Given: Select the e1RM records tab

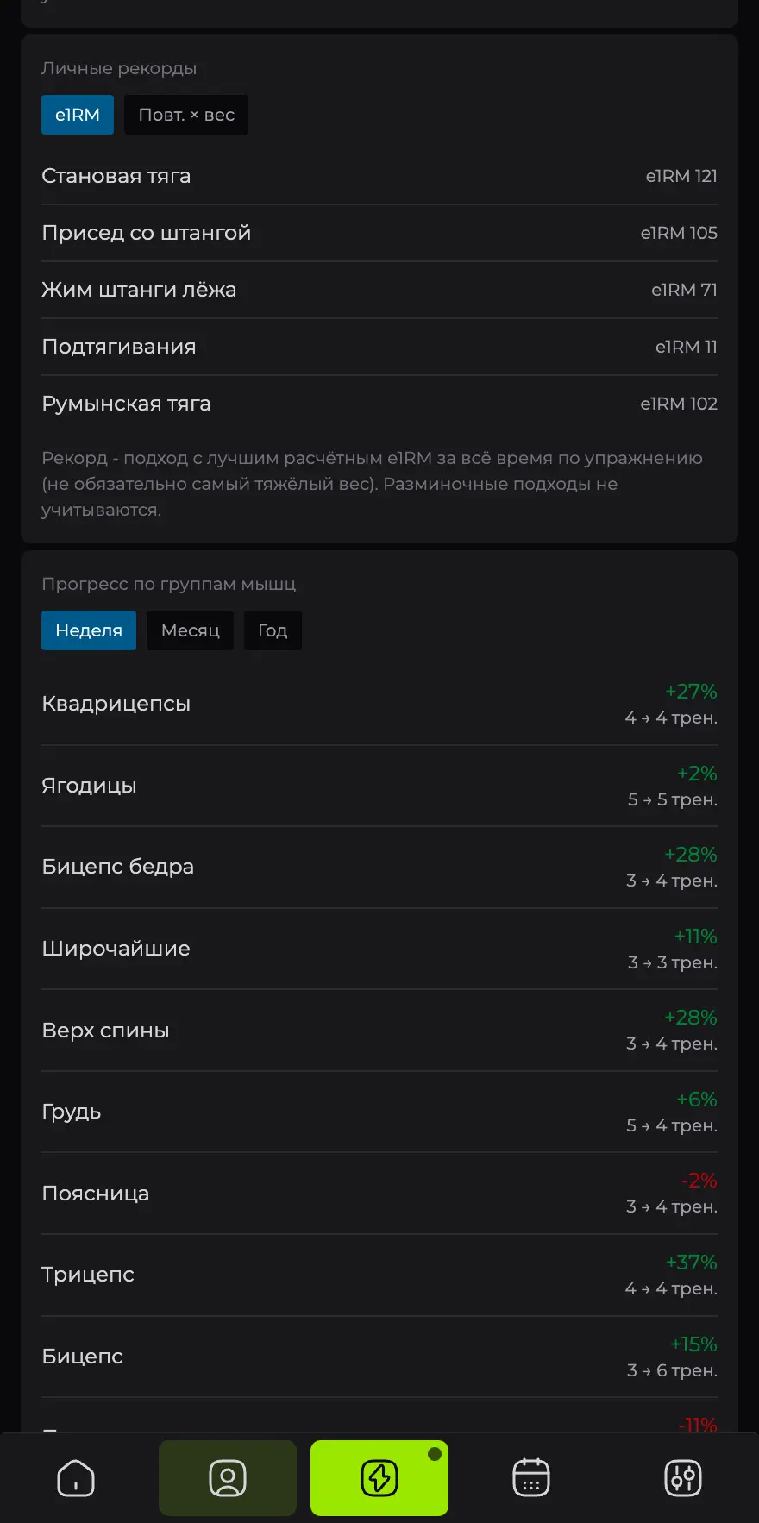Looking at the screenshot, I should click(x=78, y=115).
